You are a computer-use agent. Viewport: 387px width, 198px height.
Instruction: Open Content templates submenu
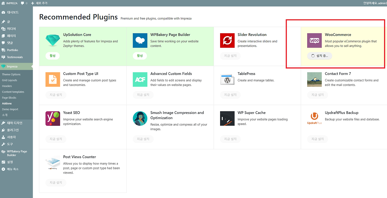click(x=13, y=92)
